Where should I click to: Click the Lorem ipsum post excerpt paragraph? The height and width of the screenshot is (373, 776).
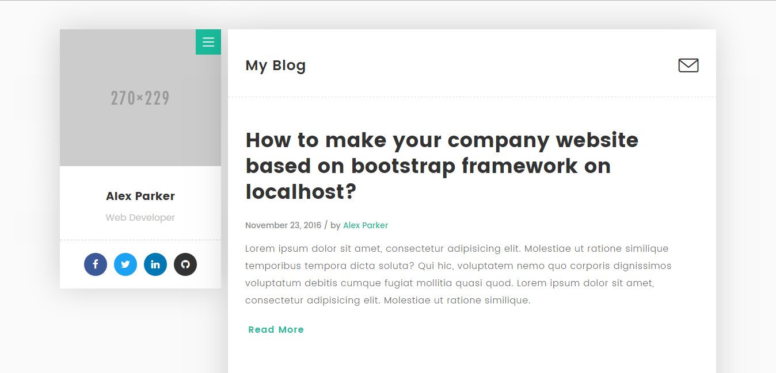(458, 274)
